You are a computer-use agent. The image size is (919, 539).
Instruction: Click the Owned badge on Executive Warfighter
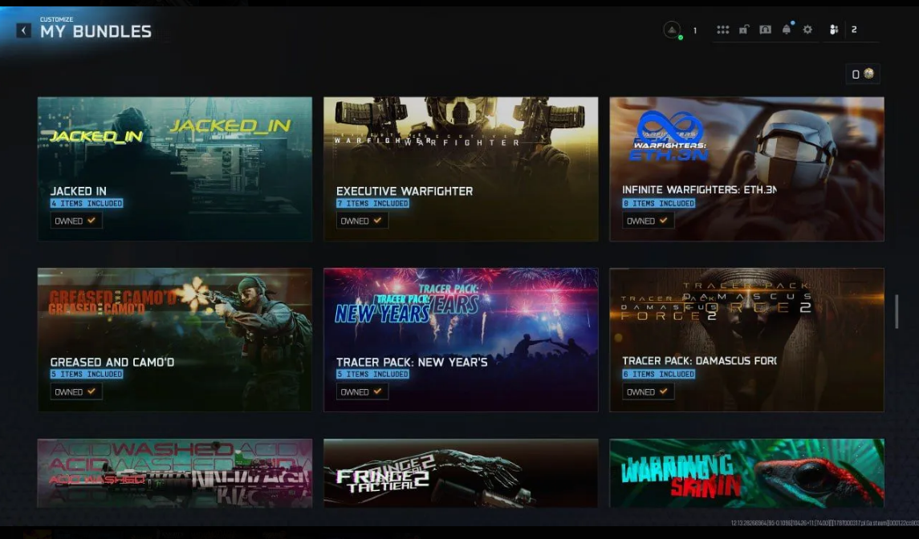(362, 221)
